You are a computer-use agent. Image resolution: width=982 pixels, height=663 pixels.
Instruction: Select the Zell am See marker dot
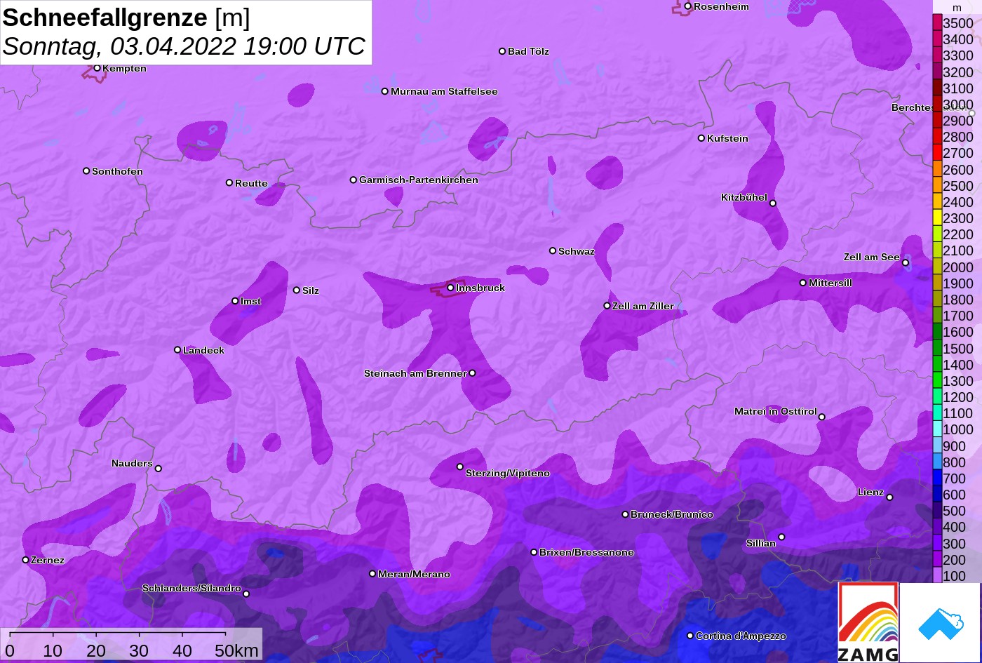[x=905, y=263]
